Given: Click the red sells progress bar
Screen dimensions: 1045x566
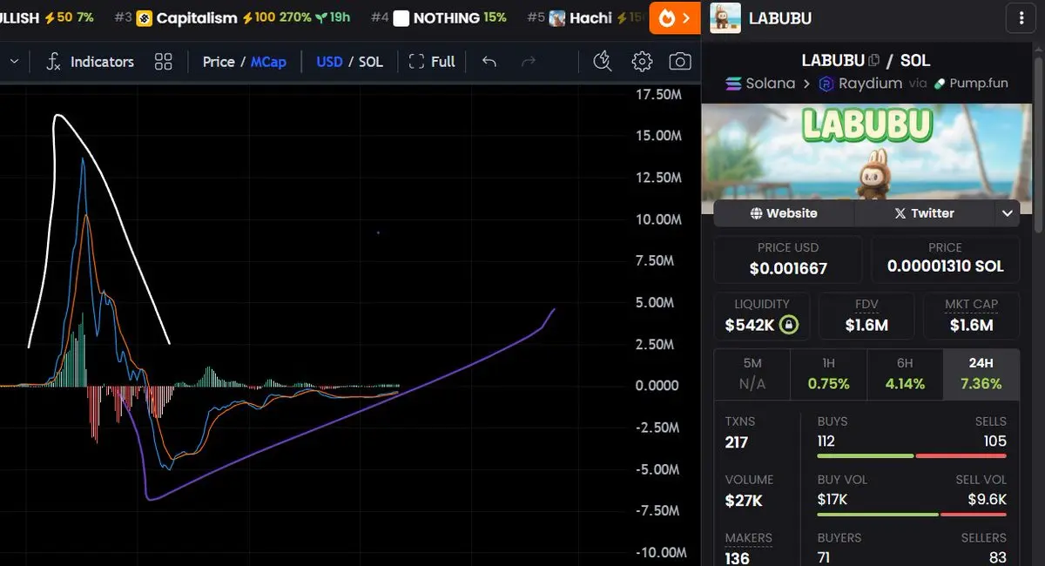Looking at the screenshot, I should tap(961, 455).
